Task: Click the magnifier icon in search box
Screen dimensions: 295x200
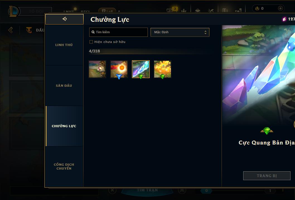Action: 93,32
